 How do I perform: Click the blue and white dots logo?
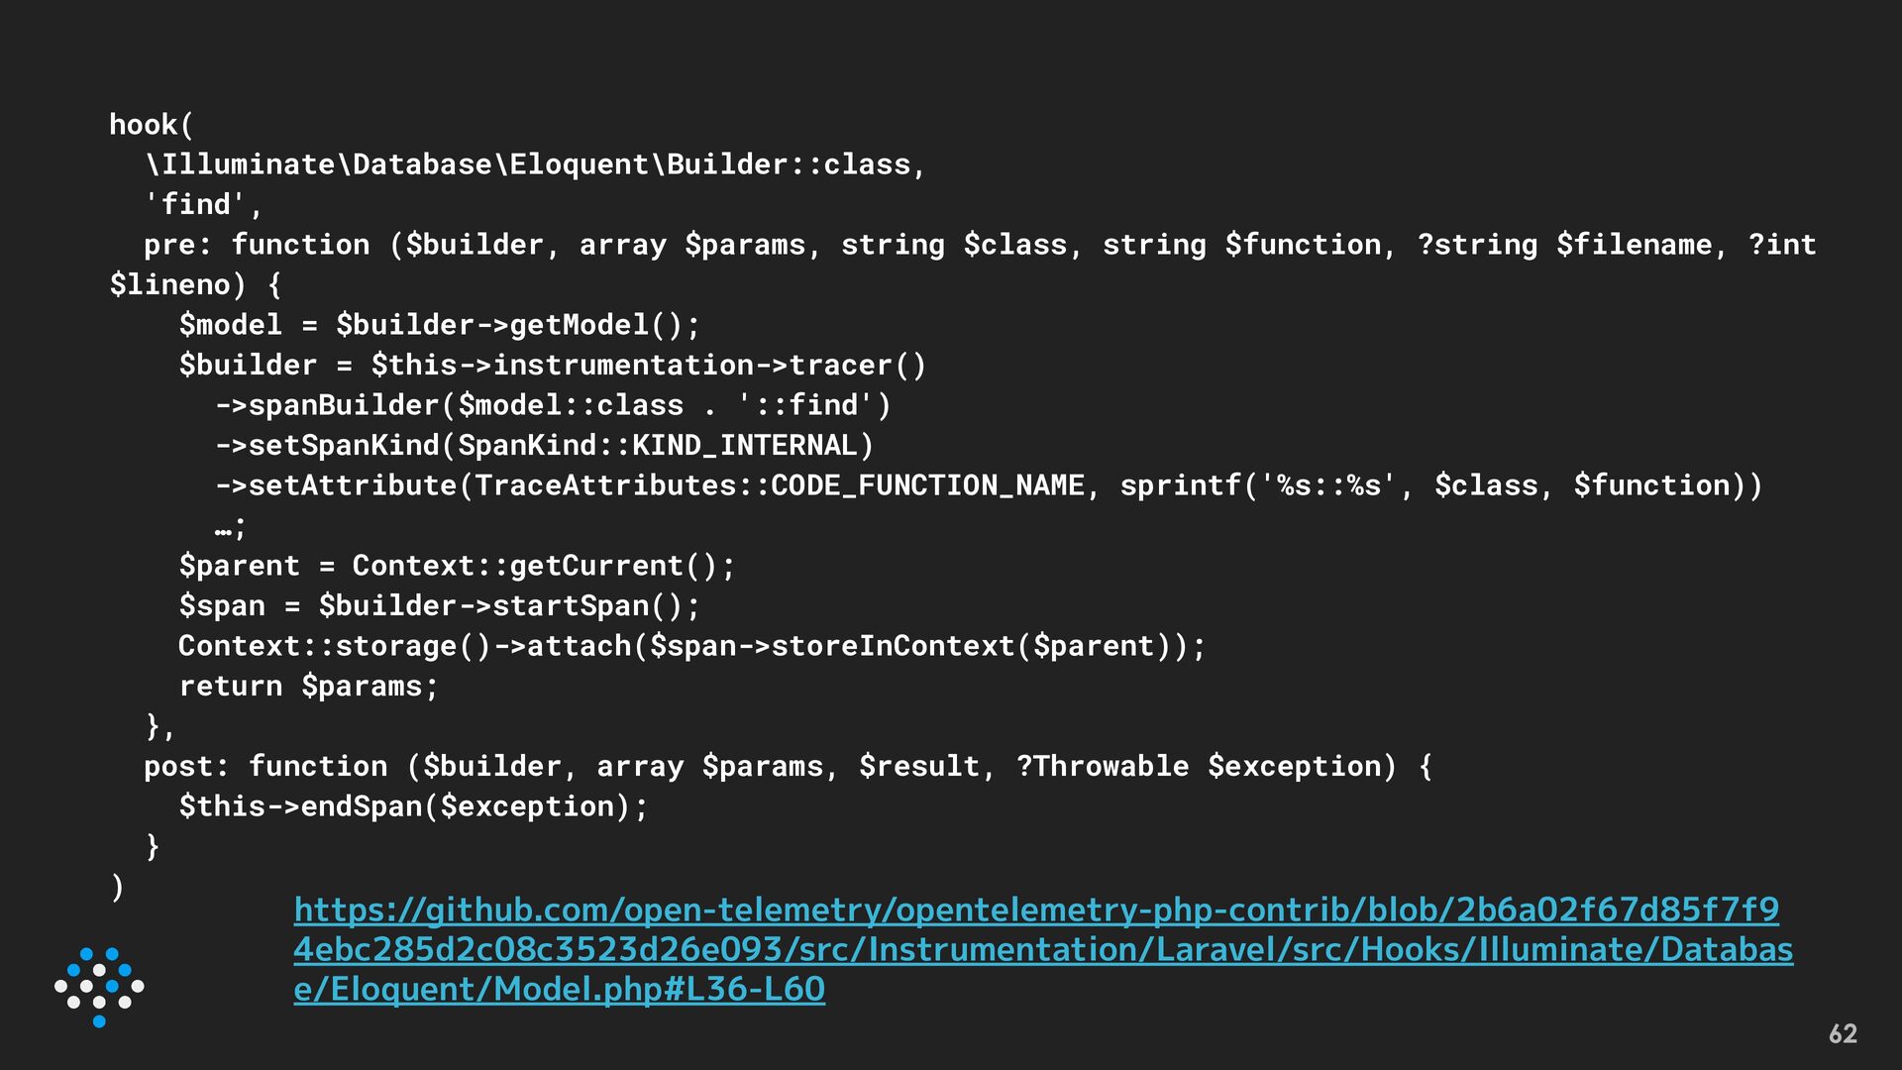(x=99, y=987)
